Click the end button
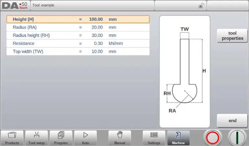Screen dimensions: 249x146 pos(232,121)
